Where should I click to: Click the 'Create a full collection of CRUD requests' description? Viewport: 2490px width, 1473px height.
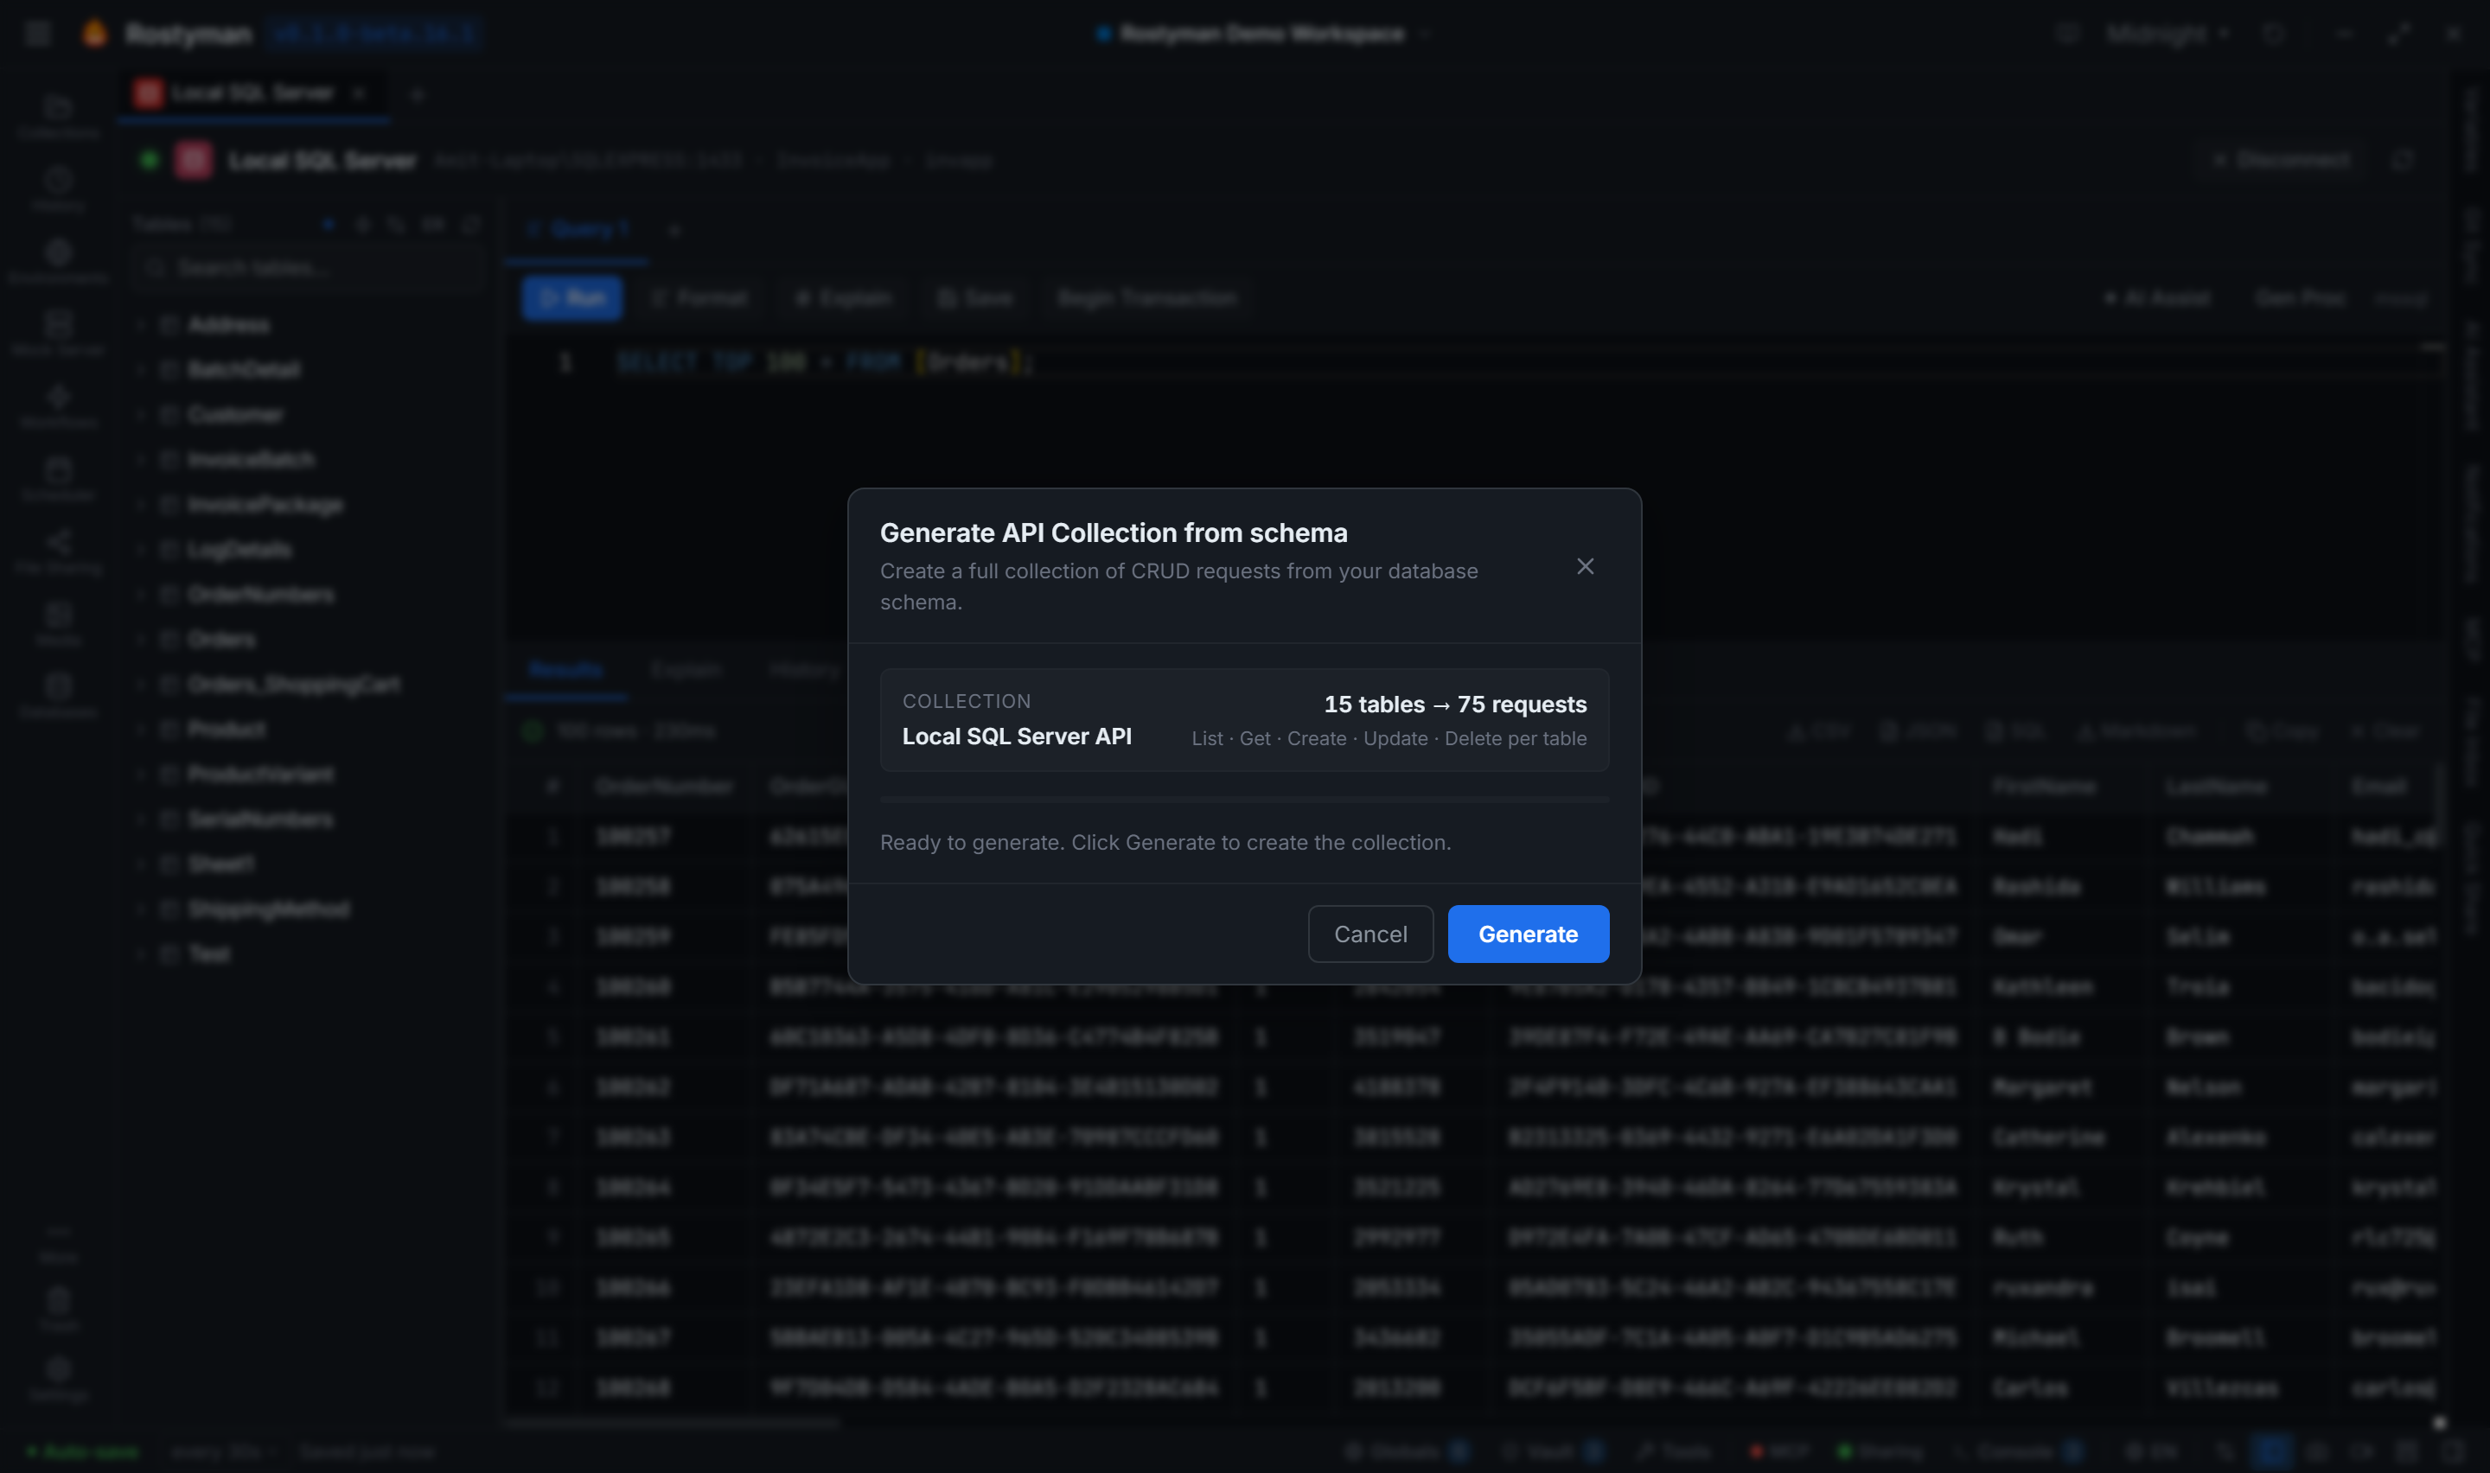tap(1179, 587)
